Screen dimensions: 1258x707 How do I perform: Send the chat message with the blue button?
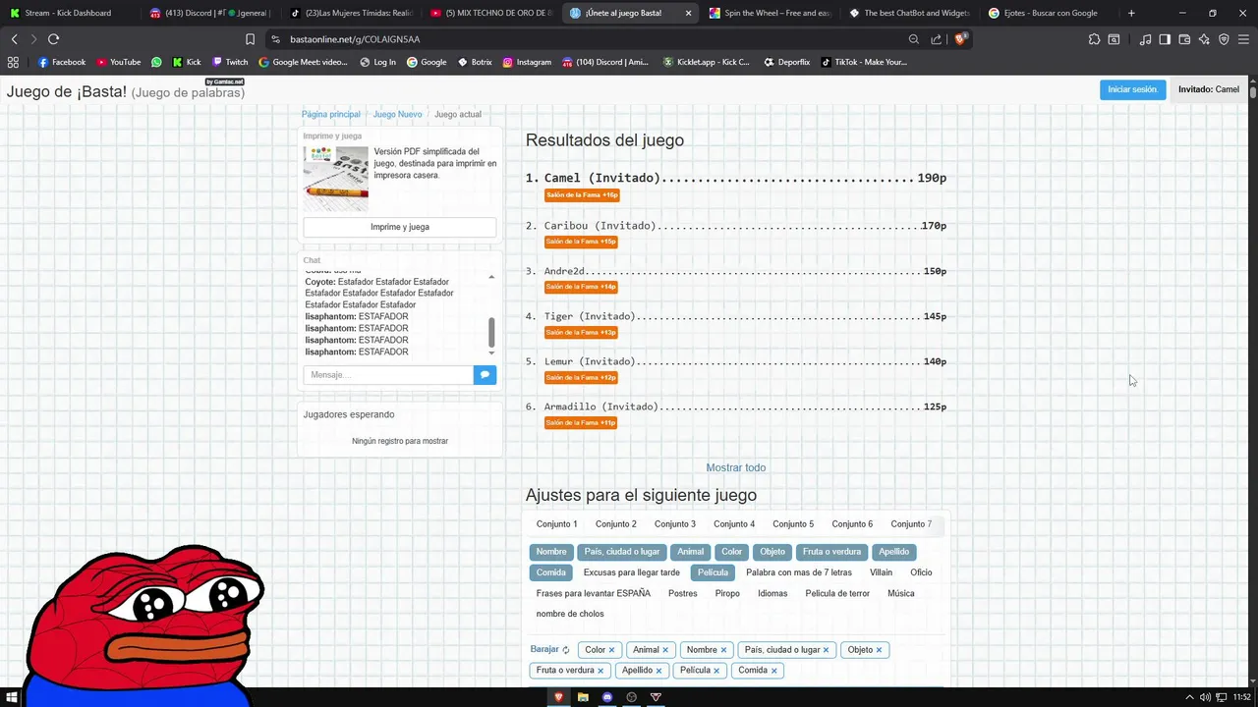click(485, 374)
